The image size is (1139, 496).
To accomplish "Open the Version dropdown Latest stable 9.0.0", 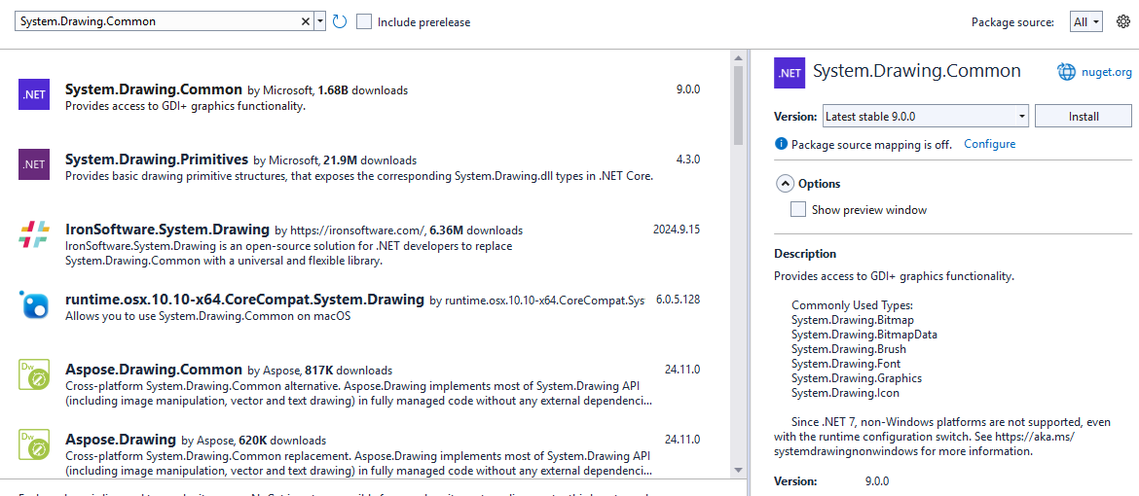I will click(926, 116).
